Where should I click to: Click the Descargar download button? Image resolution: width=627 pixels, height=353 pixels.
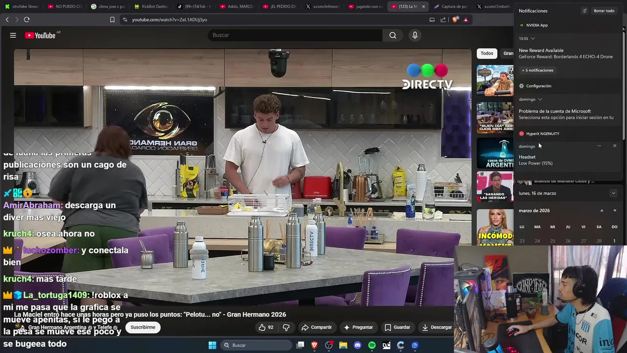point(436,327)
